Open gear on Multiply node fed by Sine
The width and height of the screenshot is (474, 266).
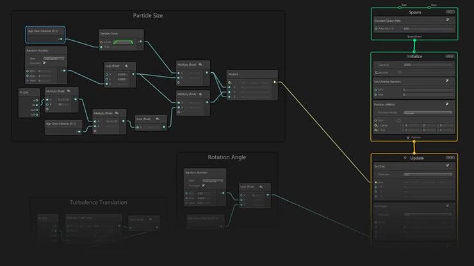pyautogui.click(x=200, y=94)
